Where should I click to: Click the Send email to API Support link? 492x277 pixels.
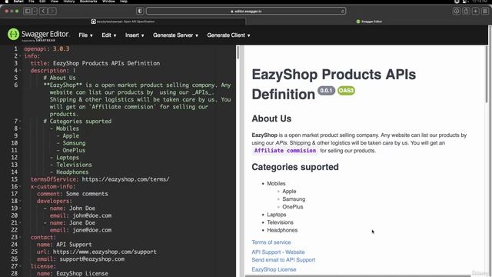point(284,260)
